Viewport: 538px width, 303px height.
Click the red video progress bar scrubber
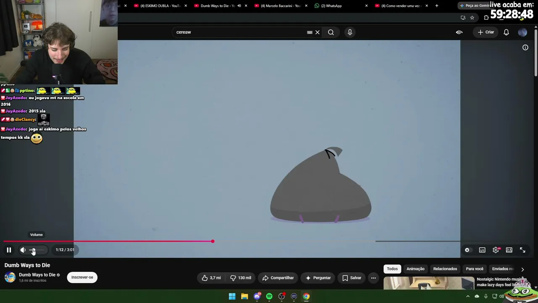213,241
